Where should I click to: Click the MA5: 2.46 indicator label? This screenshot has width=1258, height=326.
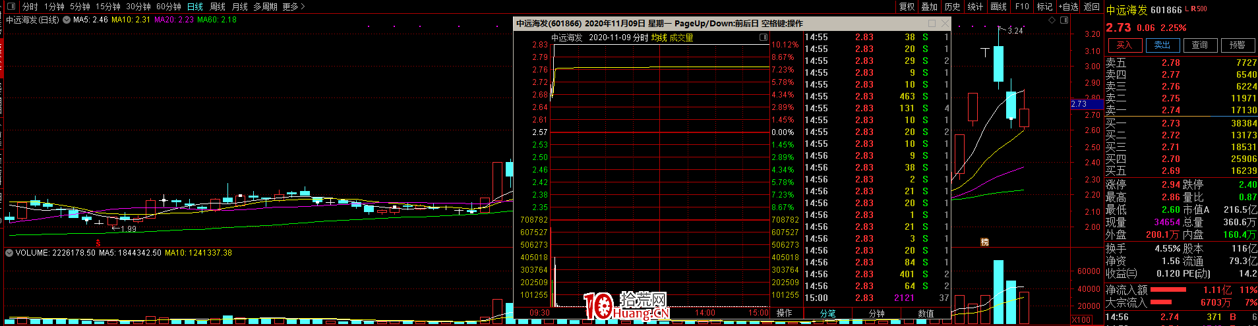tap(90, 20)
